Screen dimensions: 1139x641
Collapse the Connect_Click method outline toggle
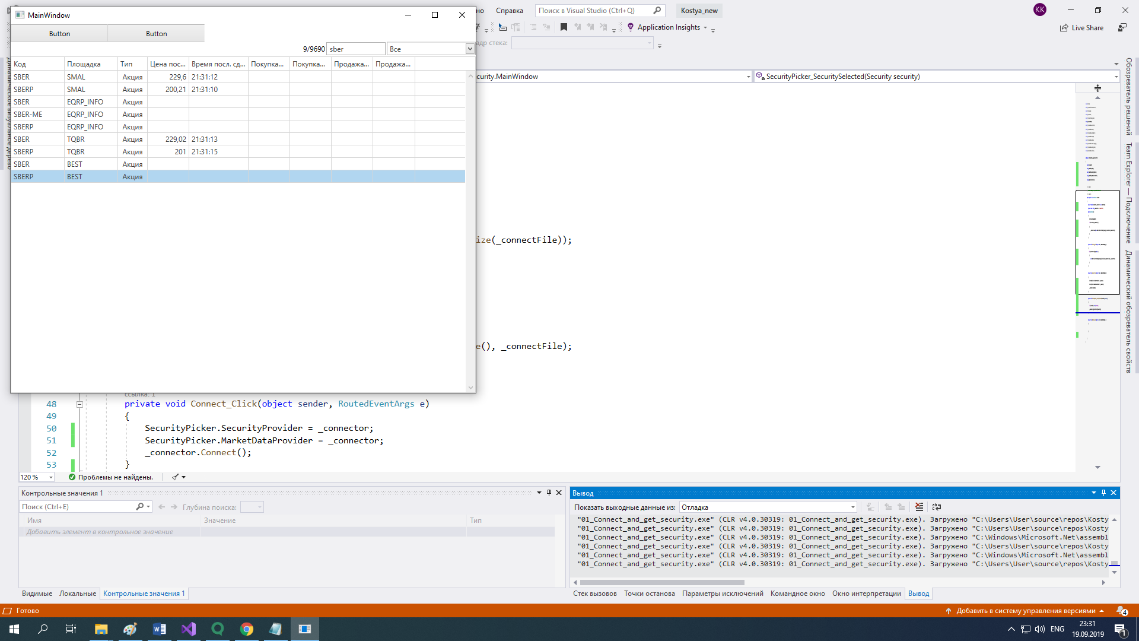(x=79, y=404)
